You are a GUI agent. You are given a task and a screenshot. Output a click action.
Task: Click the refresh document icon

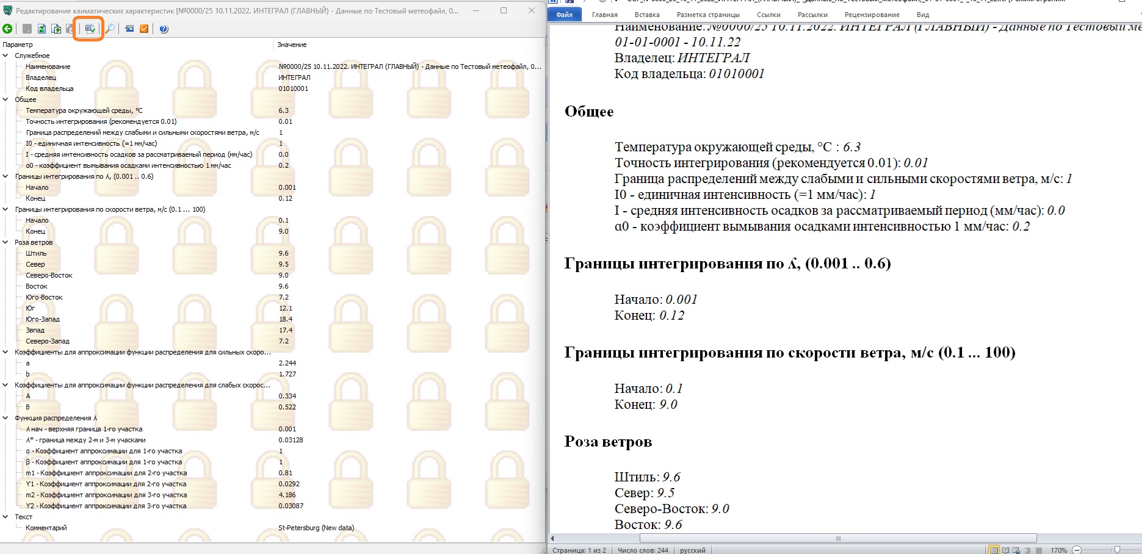42,29
